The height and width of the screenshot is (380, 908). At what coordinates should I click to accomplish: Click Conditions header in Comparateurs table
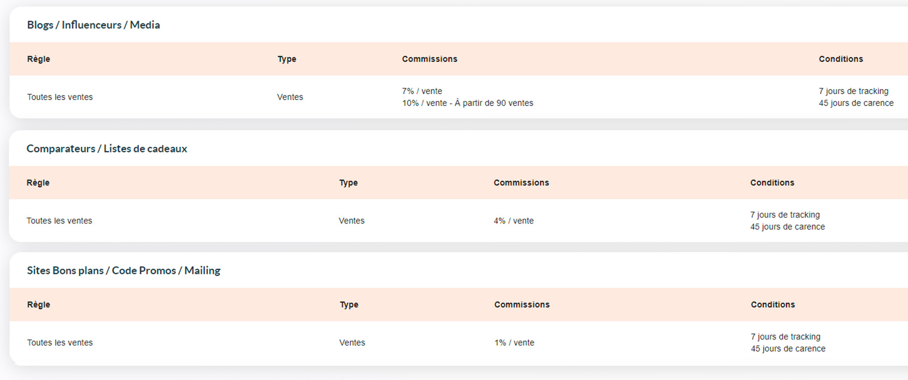point(772,183)
